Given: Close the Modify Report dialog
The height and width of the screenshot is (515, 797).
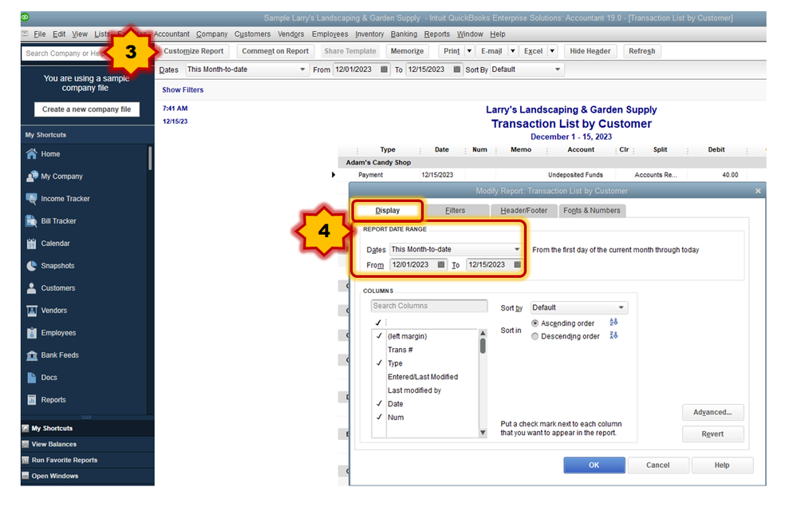Looking at the screenshot, I should 758,191.
